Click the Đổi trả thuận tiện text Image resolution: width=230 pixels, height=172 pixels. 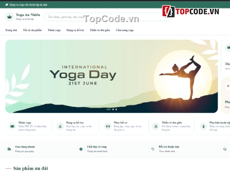tap(169, 147)
